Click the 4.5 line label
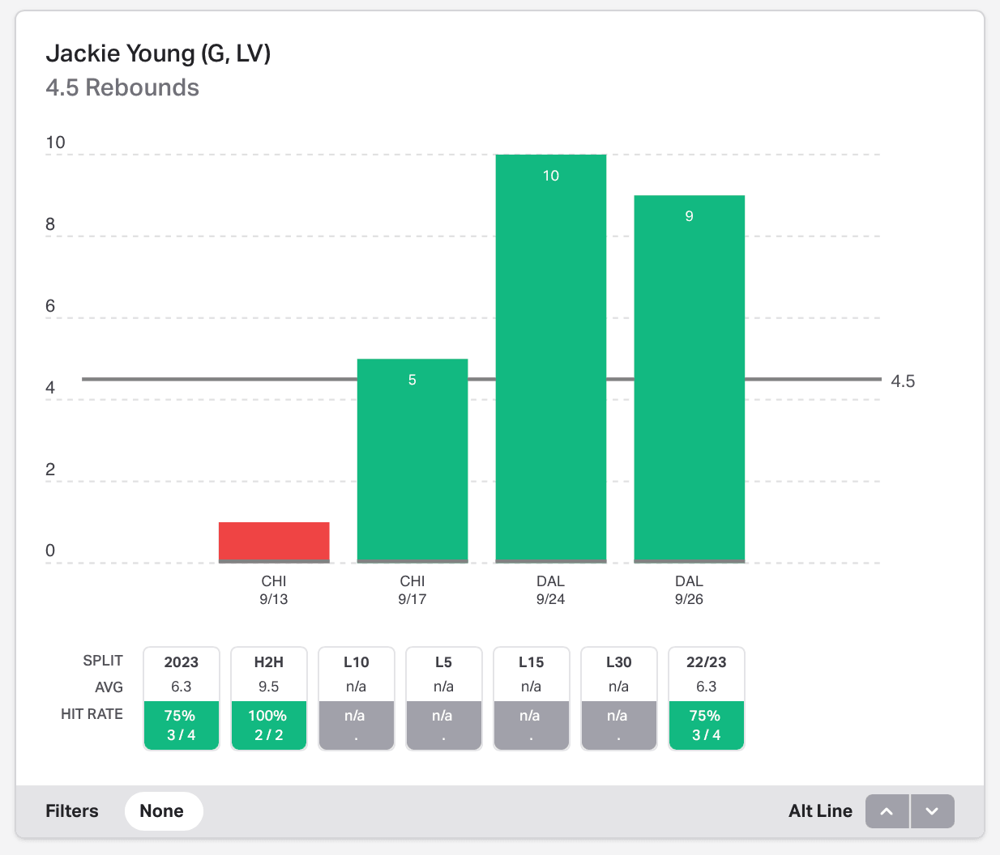Viewport: 1000px width, 855px height. (x=903, y=381)
